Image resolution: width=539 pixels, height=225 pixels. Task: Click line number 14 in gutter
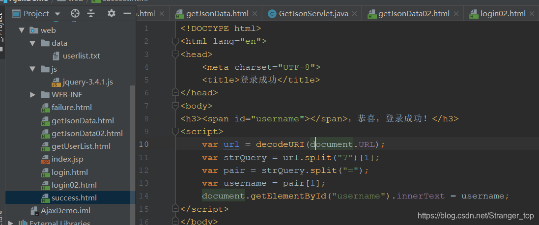coord(143,196)
